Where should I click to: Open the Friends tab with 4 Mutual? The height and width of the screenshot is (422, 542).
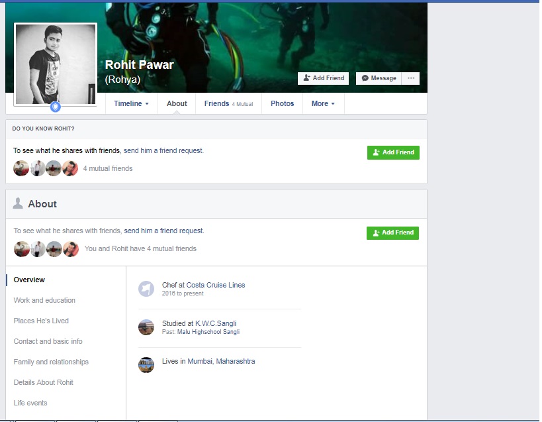click(x=228, y=103)
